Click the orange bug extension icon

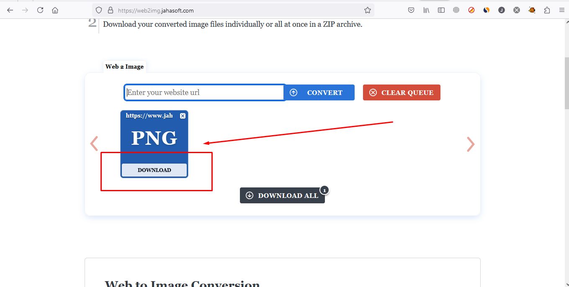532,10
